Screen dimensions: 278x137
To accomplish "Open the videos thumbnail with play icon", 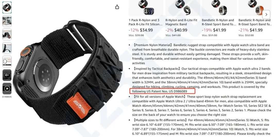I will [x=7, y=88].
